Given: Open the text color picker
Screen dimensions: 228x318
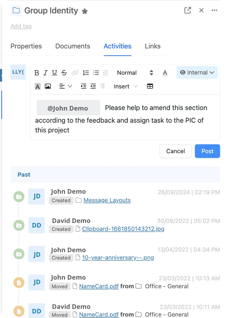Looking at the screenshot, I should pyautogui.click(x=165, y=72).
